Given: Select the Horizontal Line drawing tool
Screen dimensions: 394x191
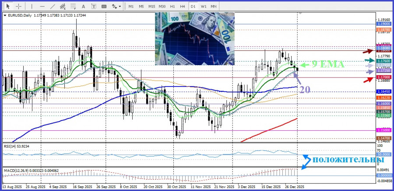Looking at the screenshot, I should tap(42, 6).
